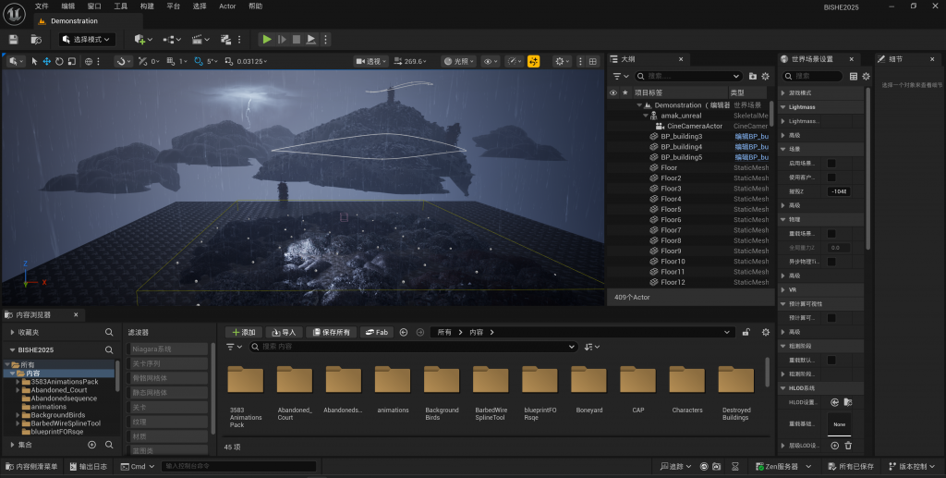Enable the 启用场景 checkbox in world settings
946x478 pixels.
tap(831, 164)
